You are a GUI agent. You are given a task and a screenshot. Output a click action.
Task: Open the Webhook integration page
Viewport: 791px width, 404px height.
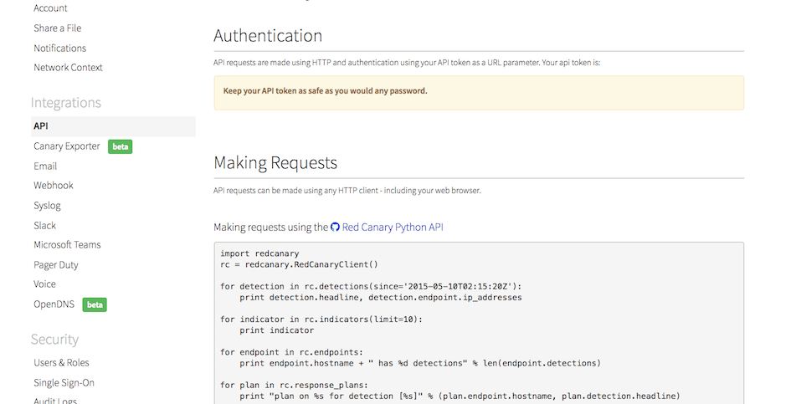[54, 186]
